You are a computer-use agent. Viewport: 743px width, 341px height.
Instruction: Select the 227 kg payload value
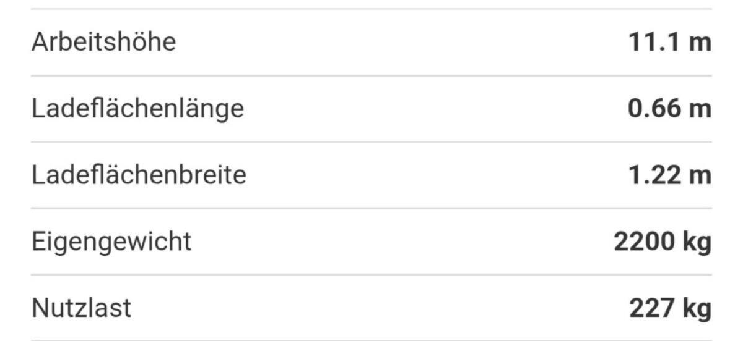[x=670, y=308]
